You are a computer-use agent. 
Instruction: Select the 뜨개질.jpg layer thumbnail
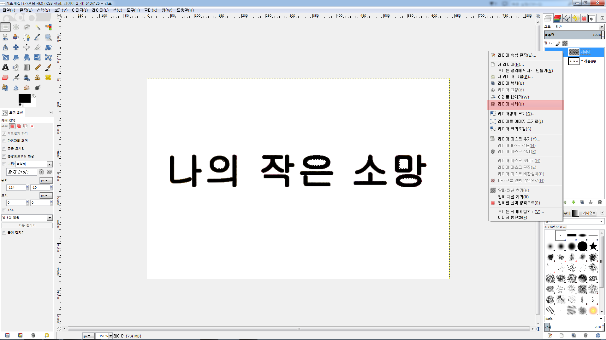[574, 61]
